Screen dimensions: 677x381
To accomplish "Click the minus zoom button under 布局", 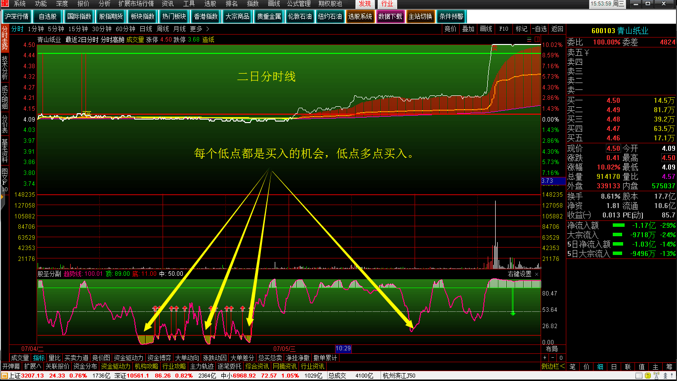I will click(553, 358).
